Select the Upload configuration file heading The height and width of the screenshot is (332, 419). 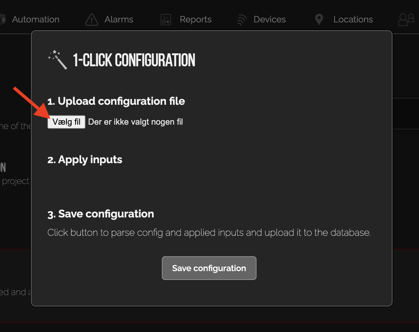pyautogui.click(x=116, y=101)
